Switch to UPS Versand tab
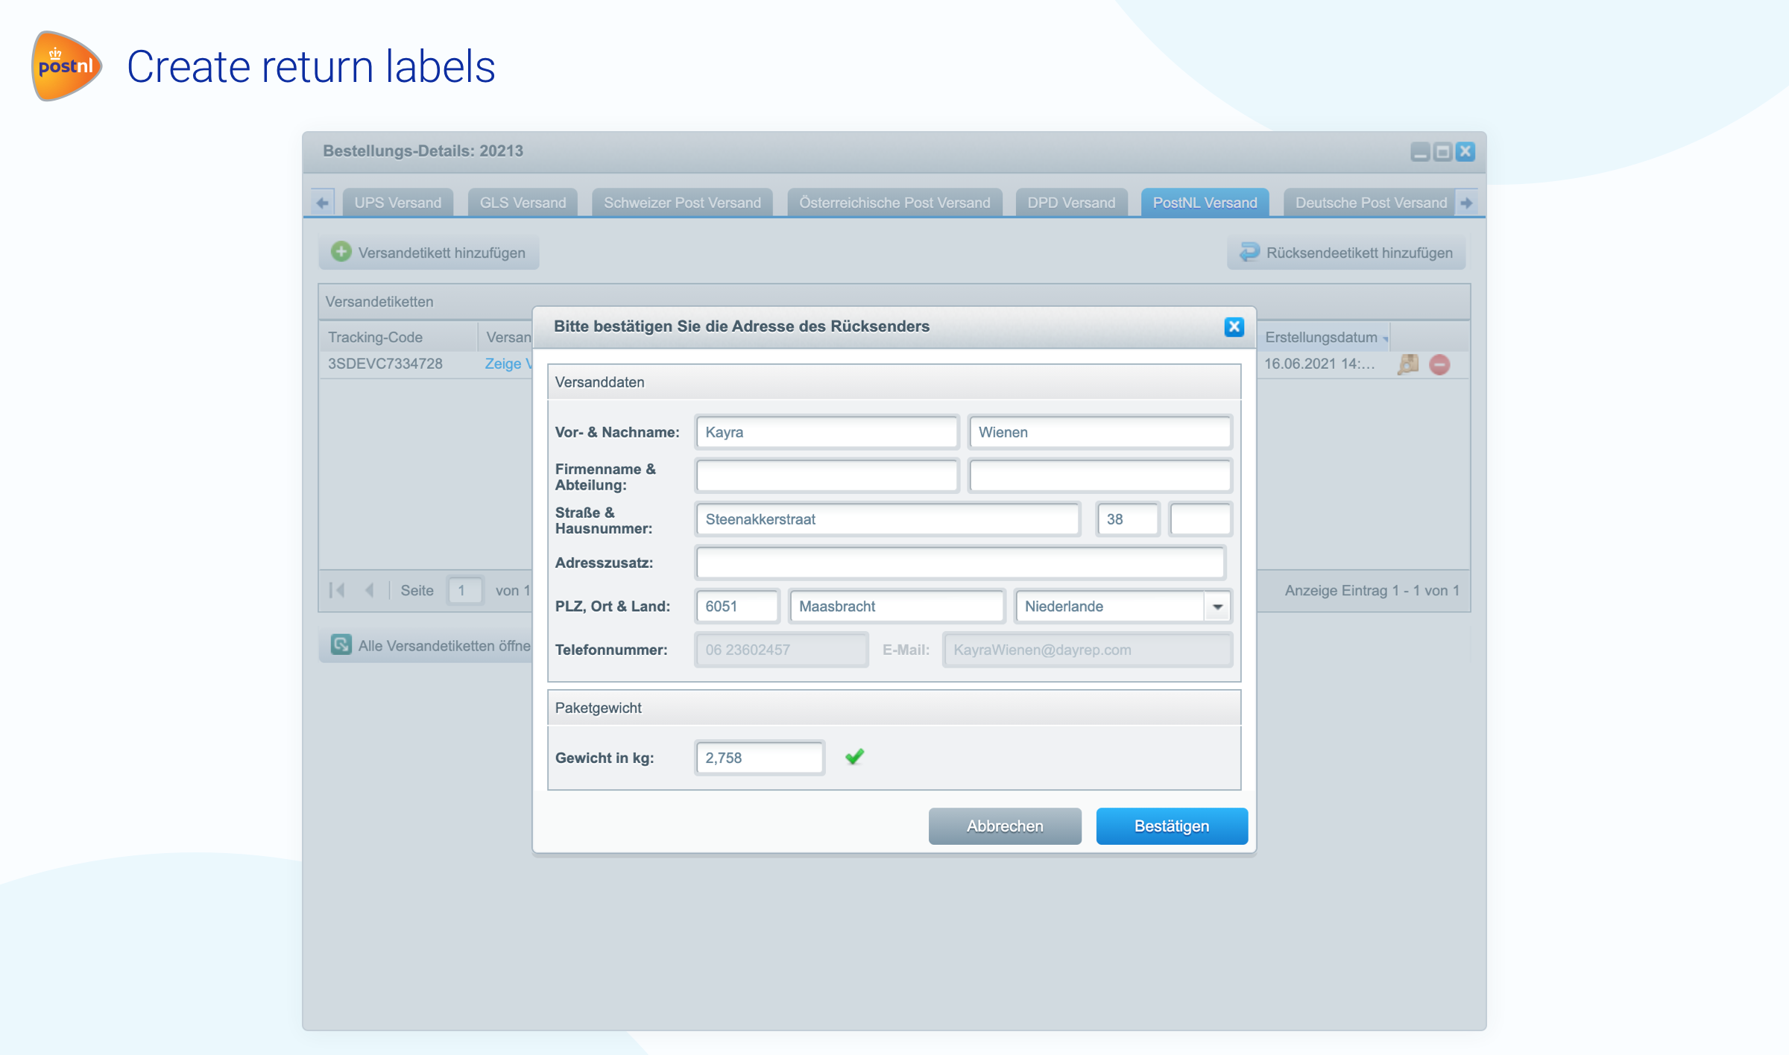This screenshot has height=1055, width=1789. coord(398,203)
